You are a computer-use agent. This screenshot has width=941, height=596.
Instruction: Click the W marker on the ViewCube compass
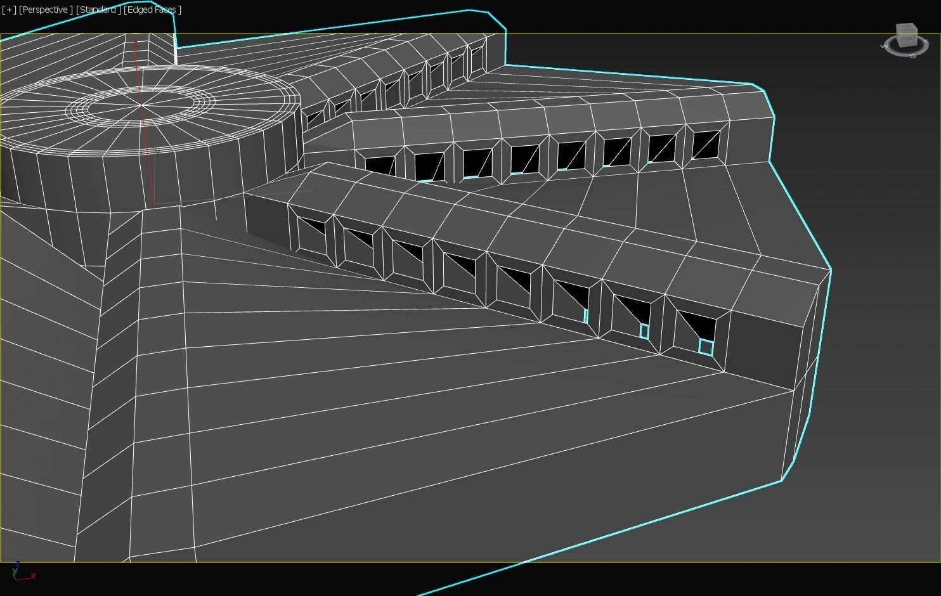[x=885, y=46]
